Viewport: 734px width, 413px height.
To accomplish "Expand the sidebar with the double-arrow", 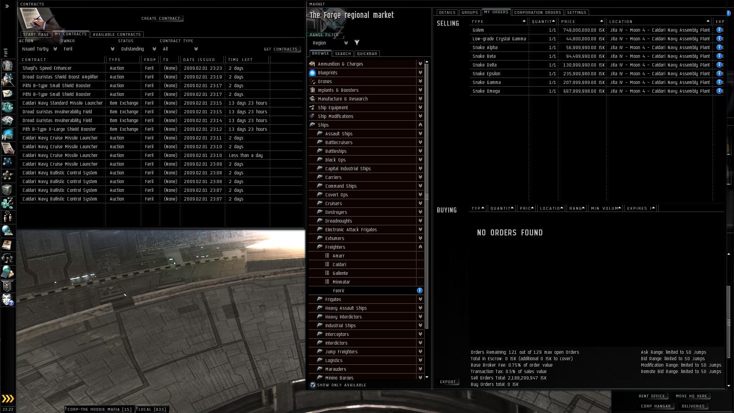I will click(x=7, y=6).
